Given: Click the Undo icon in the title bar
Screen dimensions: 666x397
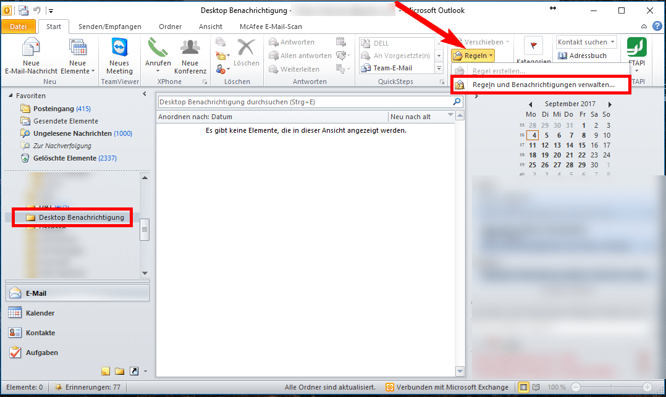Looking at the screenshot, I should [37, 10].
